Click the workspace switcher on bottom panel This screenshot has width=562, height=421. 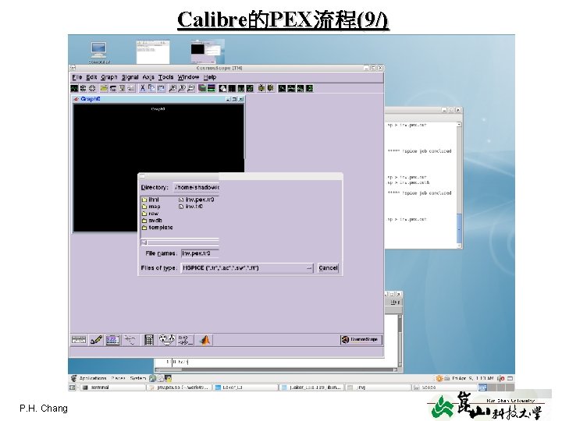coord(496,387)
